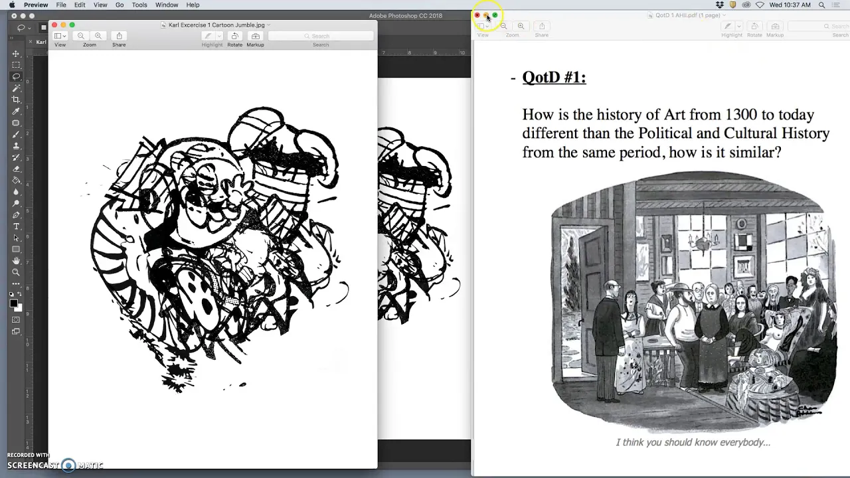
Task: Select the Hand tool
Action: point(16,261)
